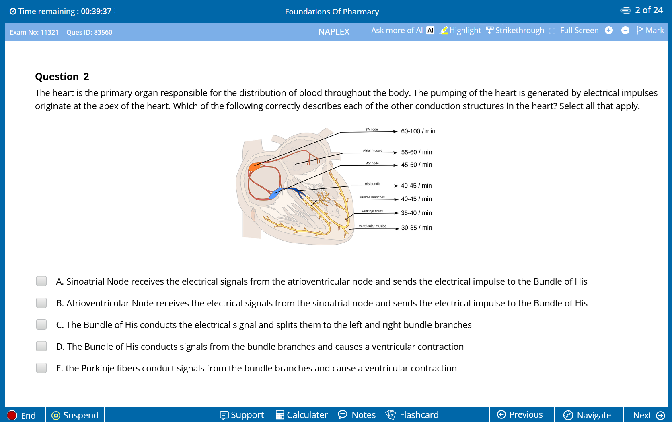Activate the Strikethrough tool
This screenshot has width=672, height=422.
point(515,30)
